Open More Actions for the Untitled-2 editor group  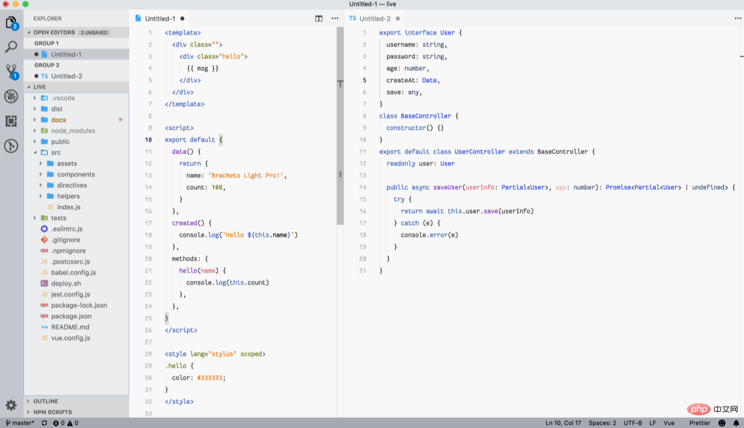click(x=738, y=18)
